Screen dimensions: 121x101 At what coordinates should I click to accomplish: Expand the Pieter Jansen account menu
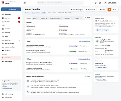point(118,3)
